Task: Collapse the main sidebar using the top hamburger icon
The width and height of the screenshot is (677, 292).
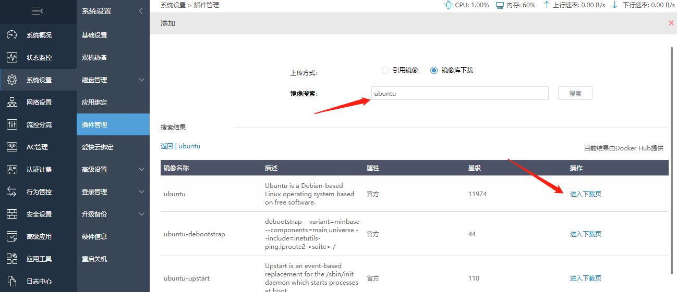Action: click(38, 11)
